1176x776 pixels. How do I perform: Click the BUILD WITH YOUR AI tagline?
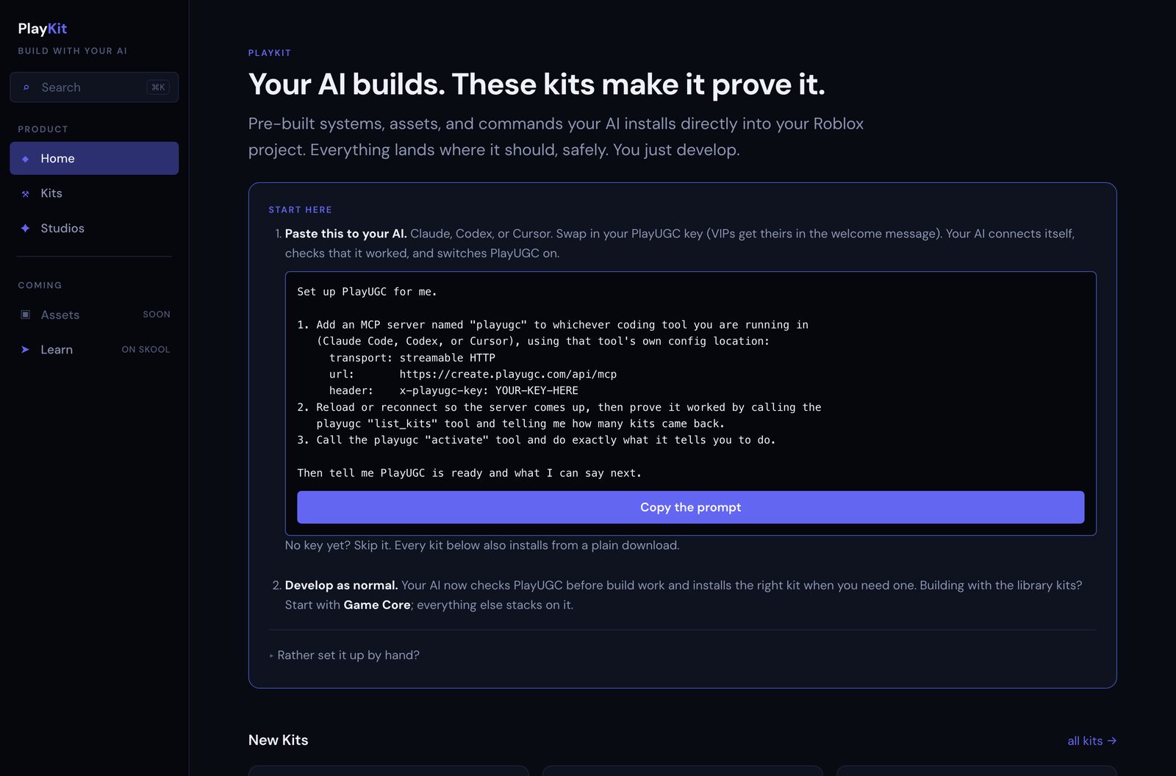[x=73, y=51]
